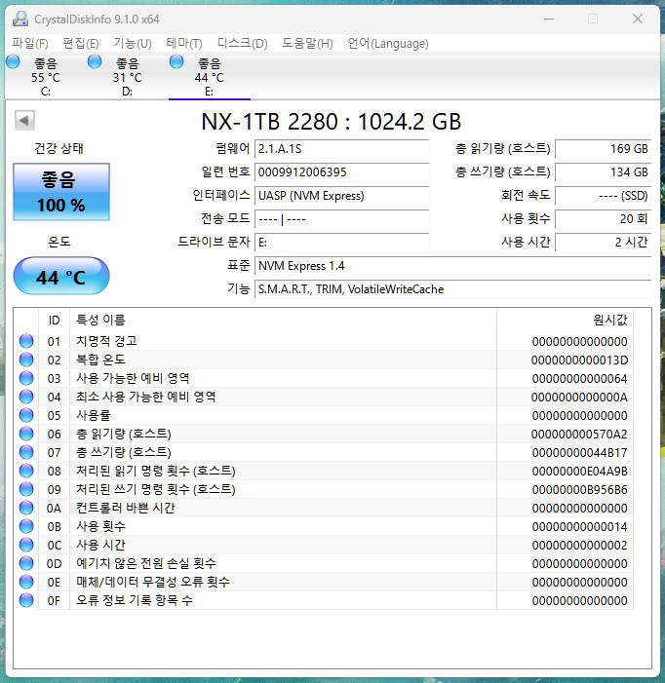Select row 예기치 않은 전원 손실 횟수
665x683 pixels.
(324, 563)
